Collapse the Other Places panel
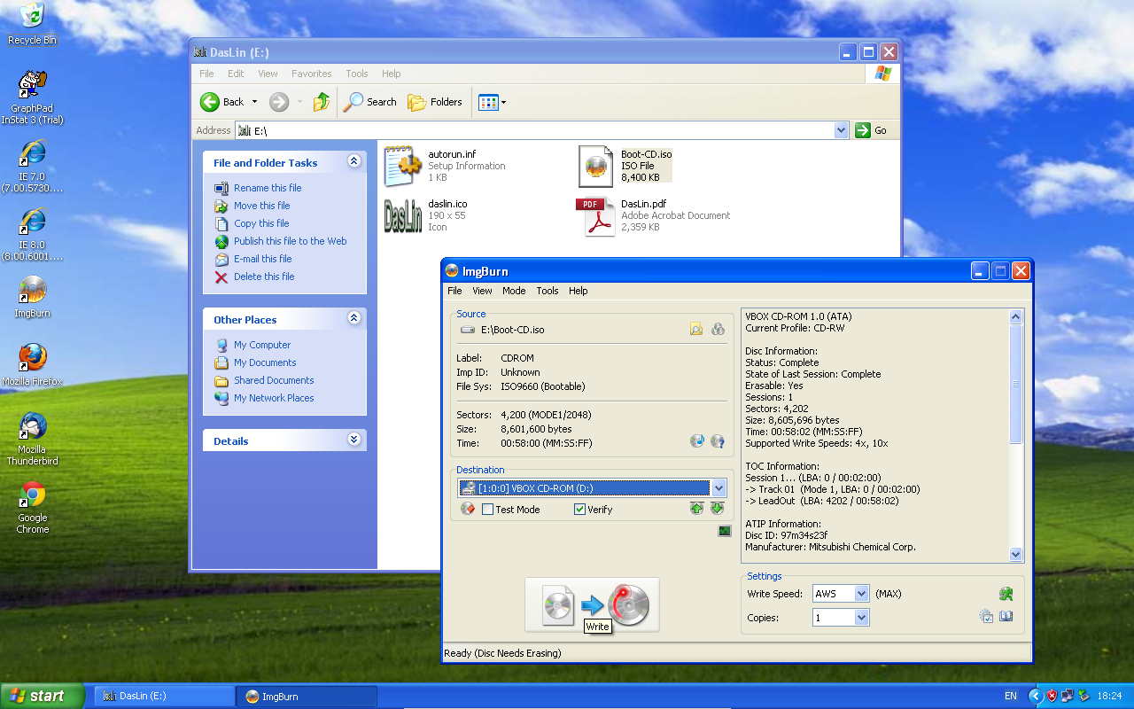 coord(354,318)
